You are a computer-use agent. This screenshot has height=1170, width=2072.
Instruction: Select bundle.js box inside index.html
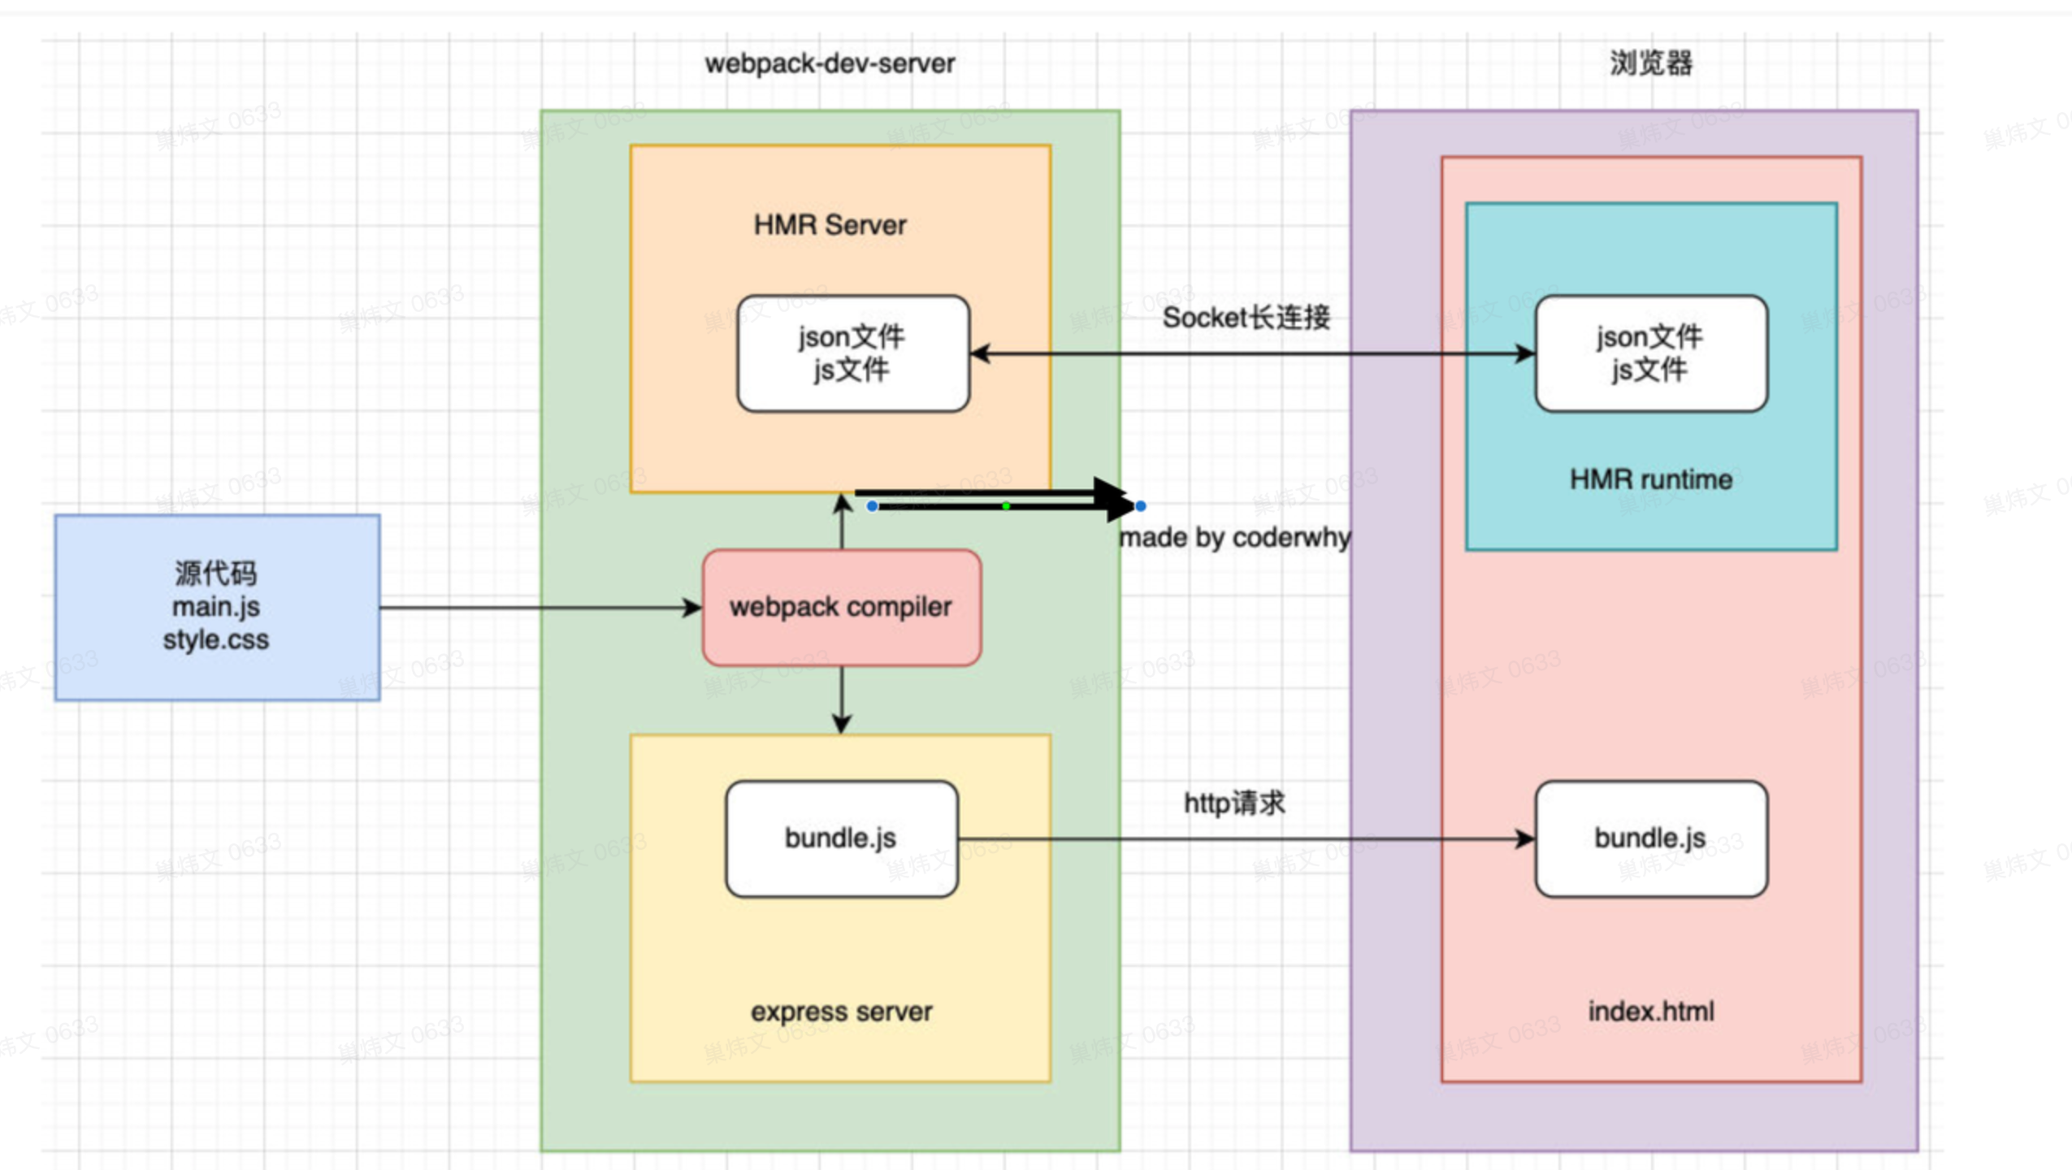(1650, 838)
